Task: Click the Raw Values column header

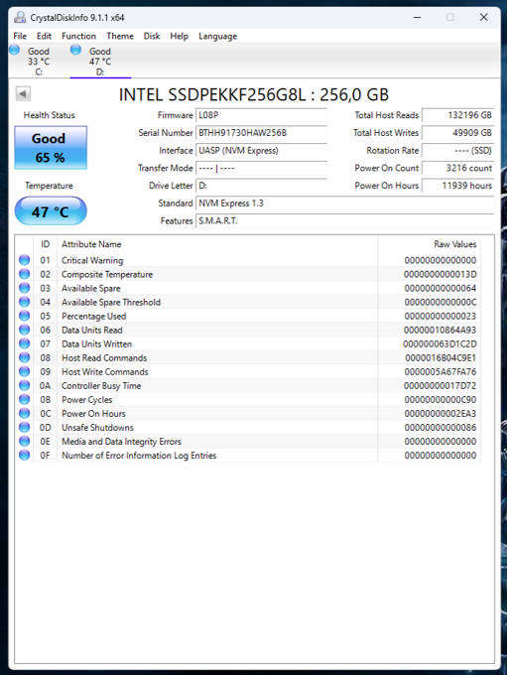Action: (x=429, y=244)
